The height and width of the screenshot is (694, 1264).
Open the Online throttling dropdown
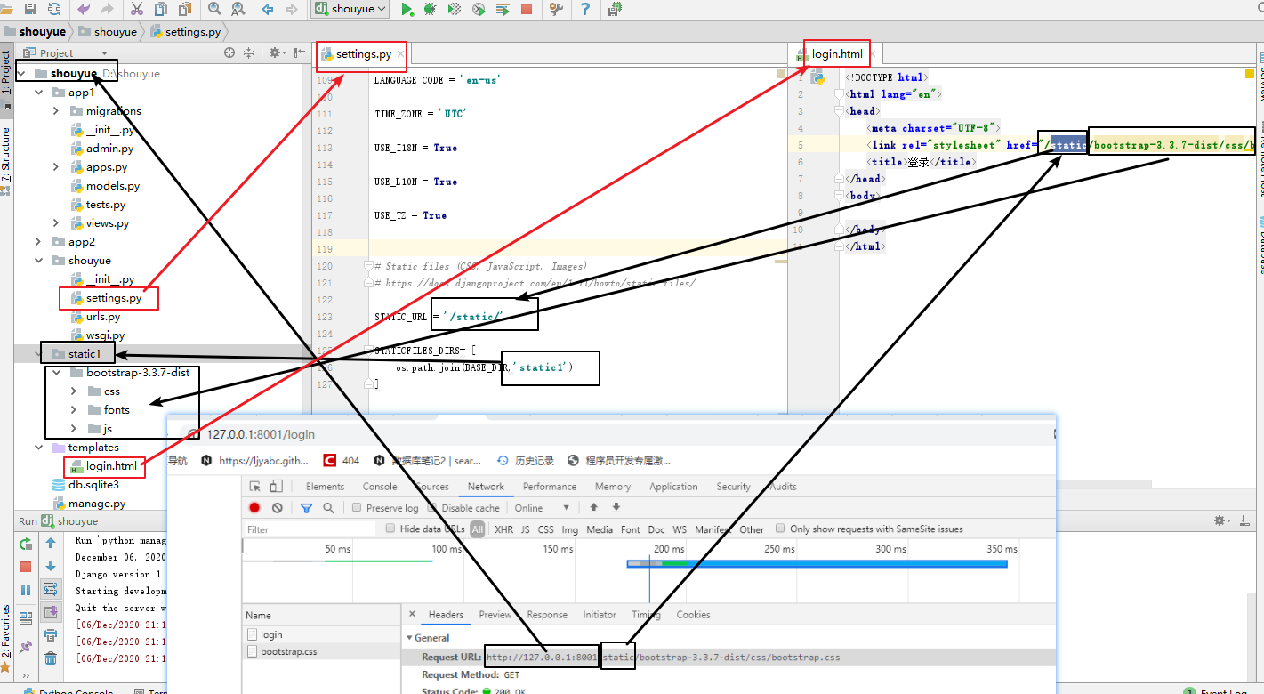(541, 508)
